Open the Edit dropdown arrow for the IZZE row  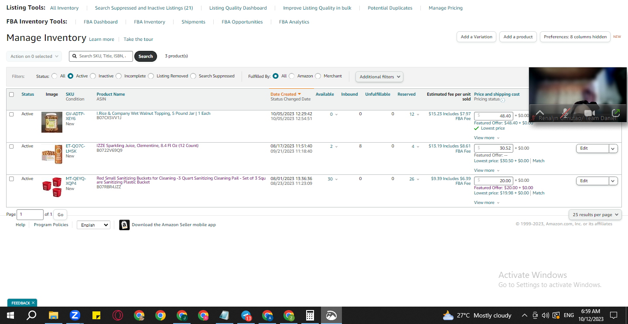[x=613, y=148]
